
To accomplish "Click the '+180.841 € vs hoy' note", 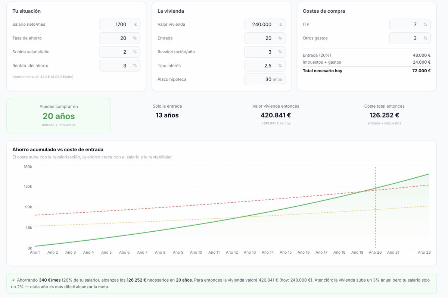I will click(x=276, y=123).
